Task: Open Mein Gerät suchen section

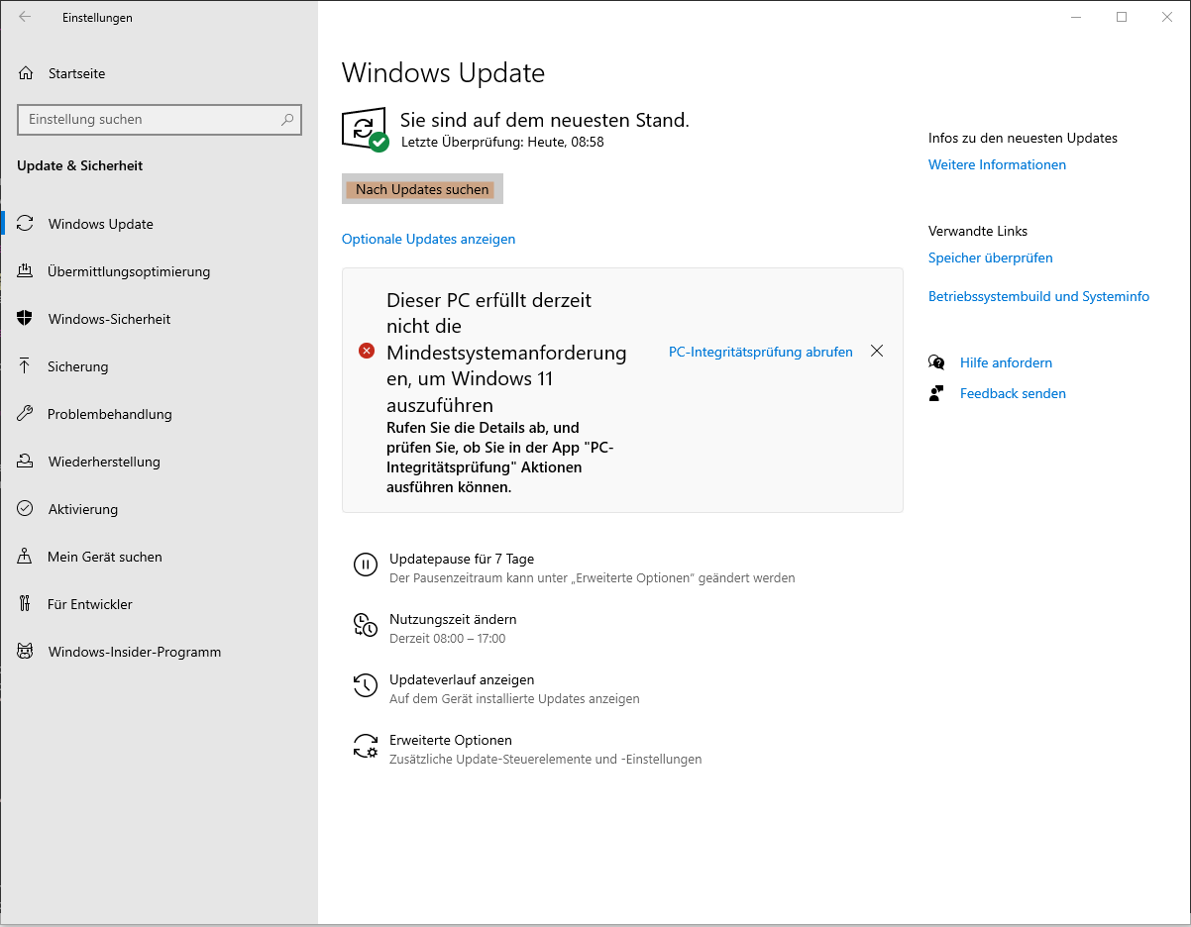Action: coord(160,557)
